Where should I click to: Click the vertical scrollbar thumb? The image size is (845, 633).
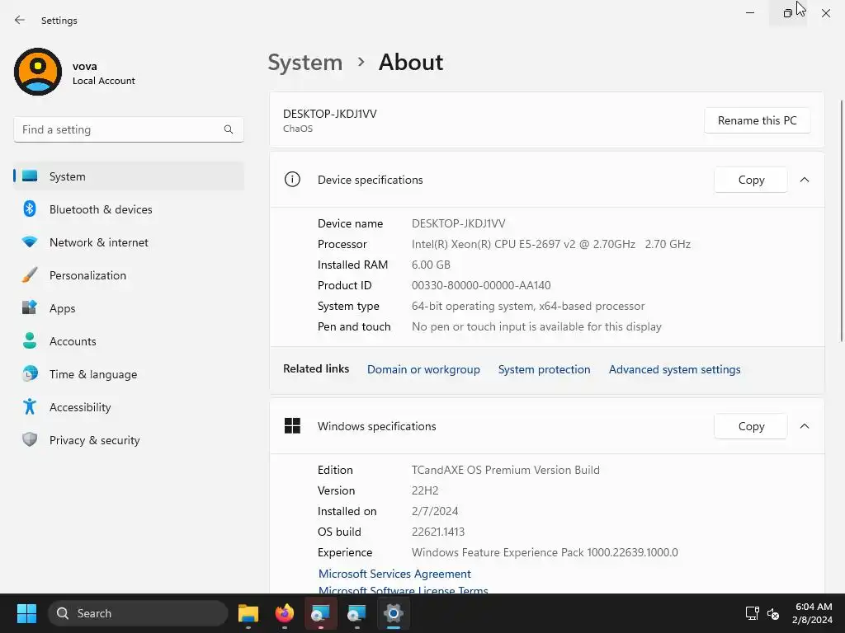click(x=842, y=221)
